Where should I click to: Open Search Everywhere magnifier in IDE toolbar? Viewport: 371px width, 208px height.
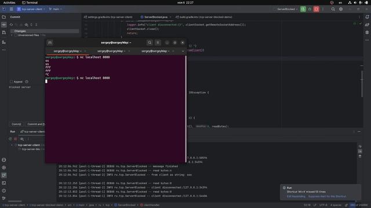pos(333,9)
